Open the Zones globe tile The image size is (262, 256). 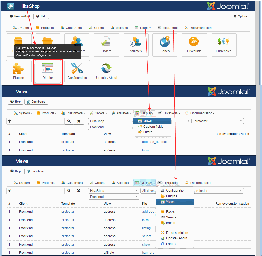click(165, 45)
